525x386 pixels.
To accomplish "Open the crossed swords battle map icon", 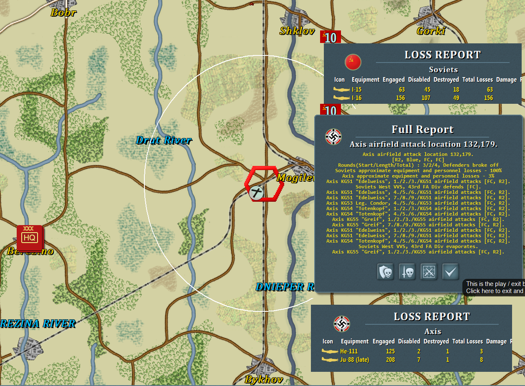I will tap(429, 272).
